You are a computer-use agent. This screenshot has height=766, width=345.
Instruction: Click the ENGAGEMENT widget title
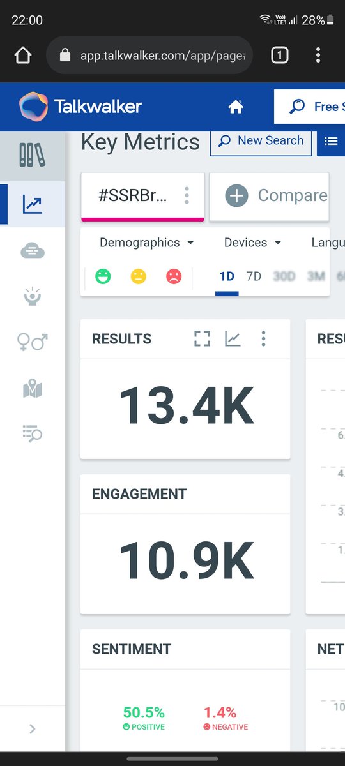click(x=139, y=494)
